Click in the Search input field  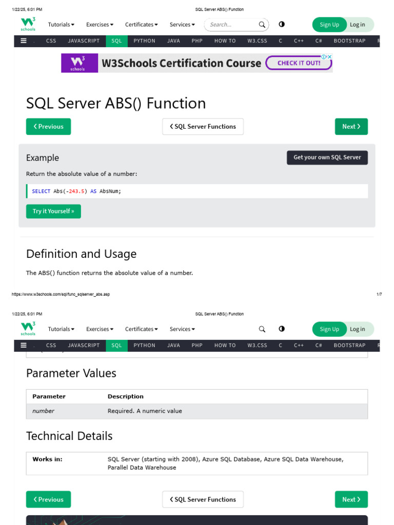(x=231, y=25)
